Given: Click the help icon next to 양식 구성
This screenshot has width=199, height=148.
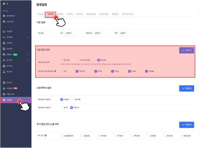Looking at the screenshot, I should click(x=46, y=136).
